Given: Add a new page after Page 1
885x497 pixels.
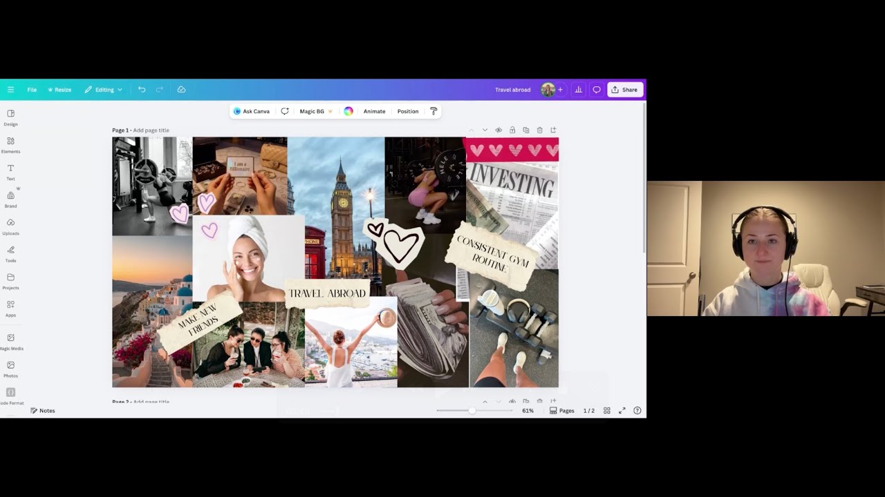Looking at the screenshot, I should (x=553, y=130).
